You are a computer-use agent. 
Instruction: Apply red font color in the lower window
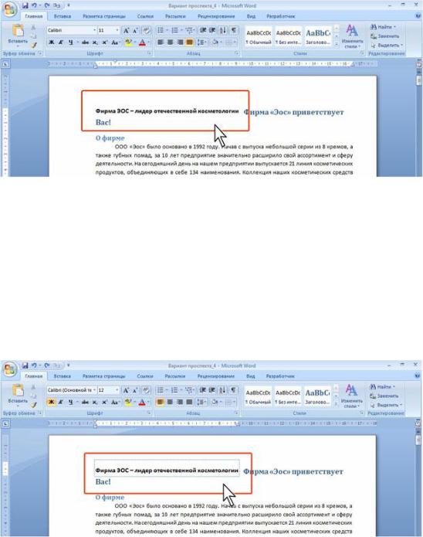click(x=142, y=402)
